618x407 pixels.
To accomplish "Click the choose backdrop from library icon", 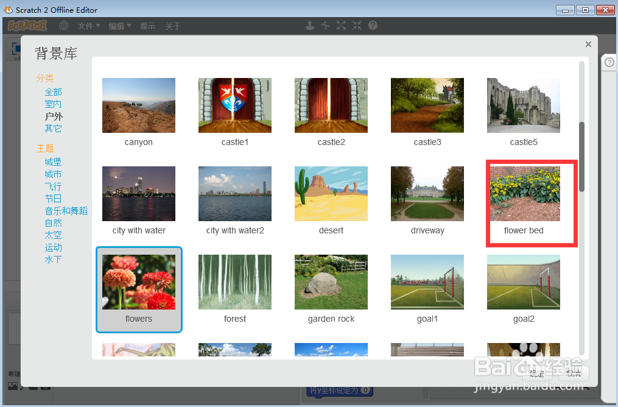I will point(13,386).
